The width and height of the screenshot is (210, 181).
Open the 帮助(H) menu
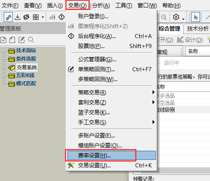(172, 5)
